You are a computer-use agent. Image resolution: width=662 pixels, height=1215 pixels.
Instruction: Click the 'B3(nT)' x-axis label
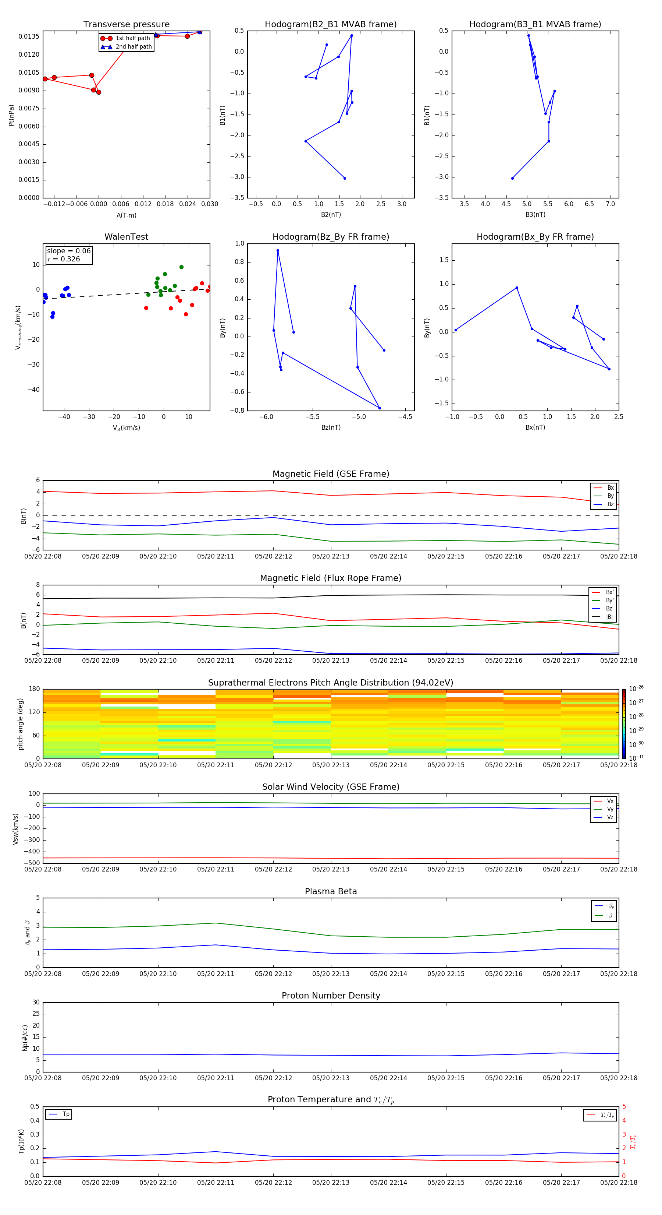click(535, 215)
